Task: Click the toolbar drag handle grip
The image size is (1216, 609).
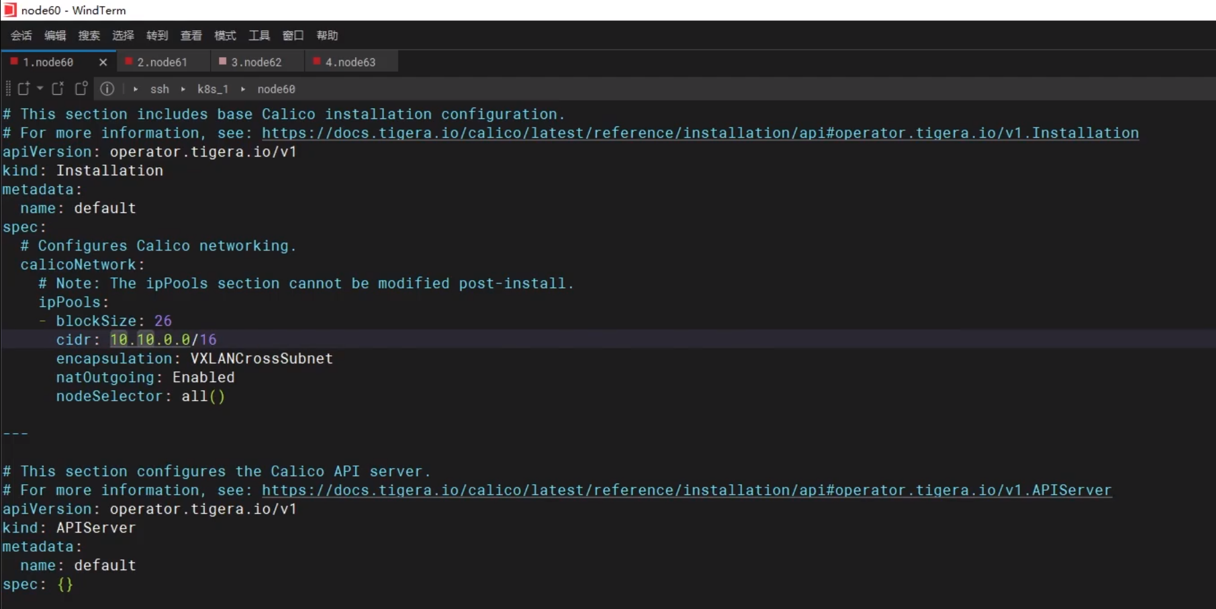Action: click(x=8, y=89)
